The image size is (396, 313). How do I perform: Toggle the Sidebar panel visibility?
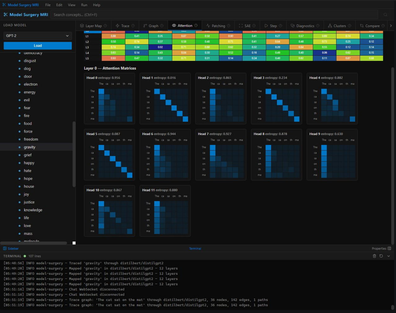click(x=11, y=248)
